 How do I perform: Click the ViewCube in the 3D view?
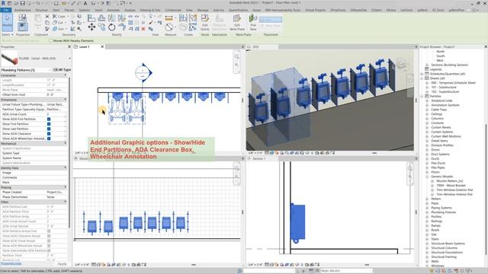402,63
